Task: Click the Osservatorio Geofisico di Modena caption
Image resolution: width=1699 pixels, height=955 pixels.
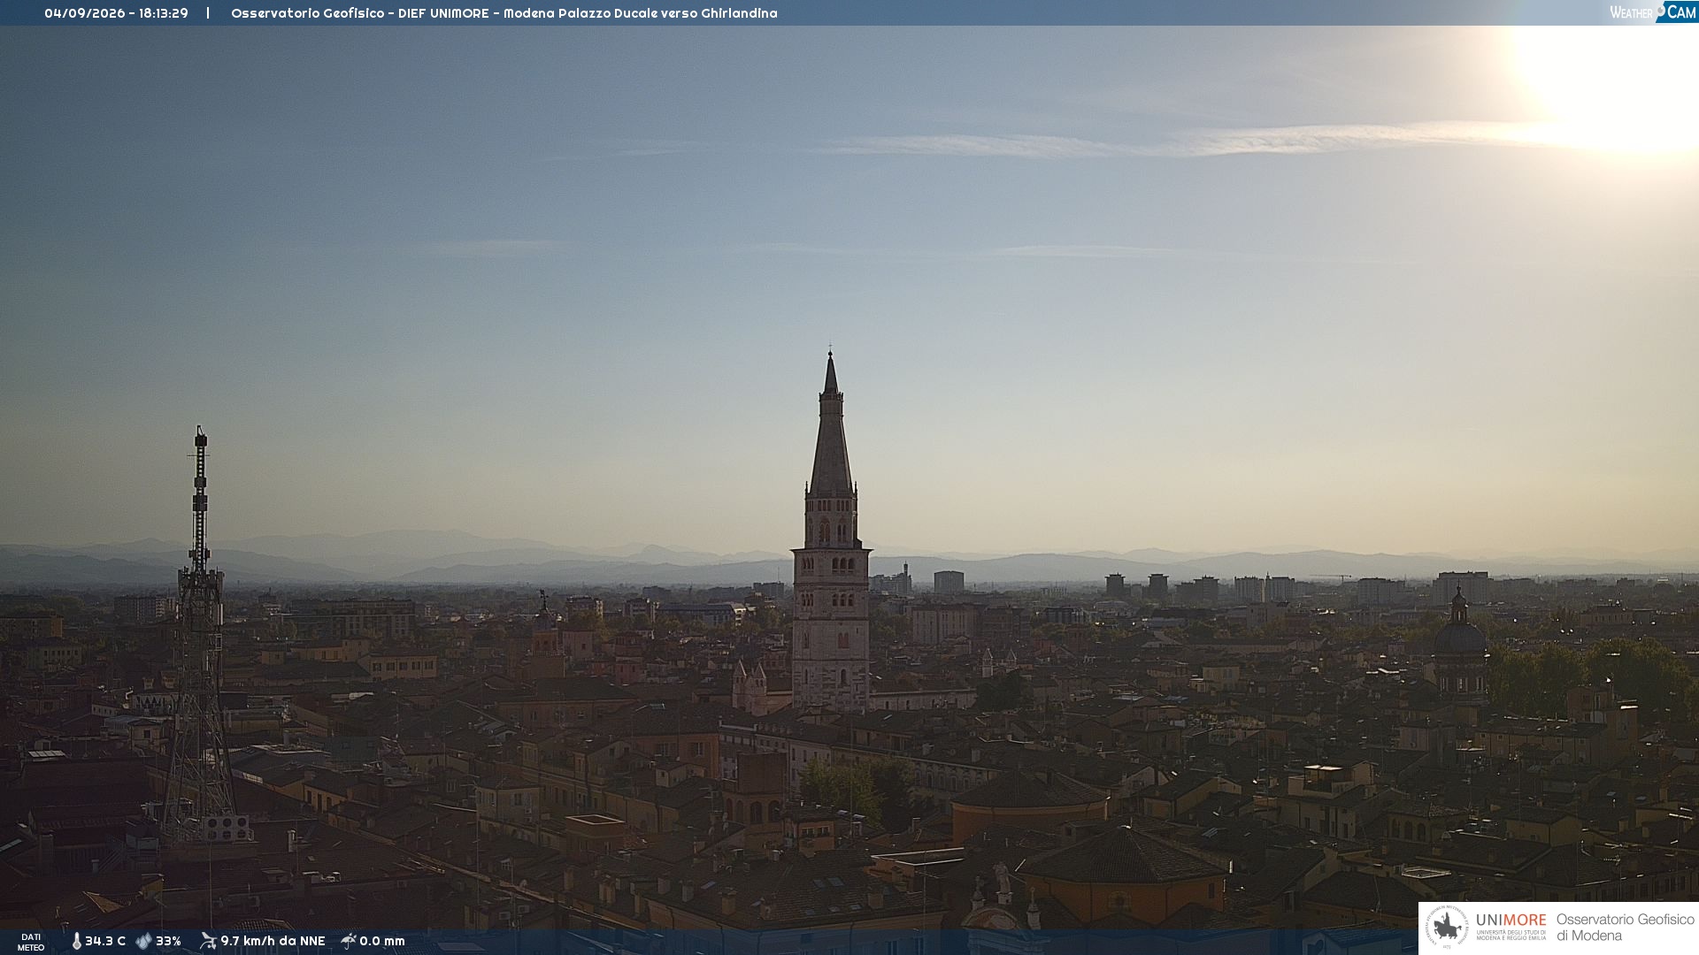Action: 1625,928
